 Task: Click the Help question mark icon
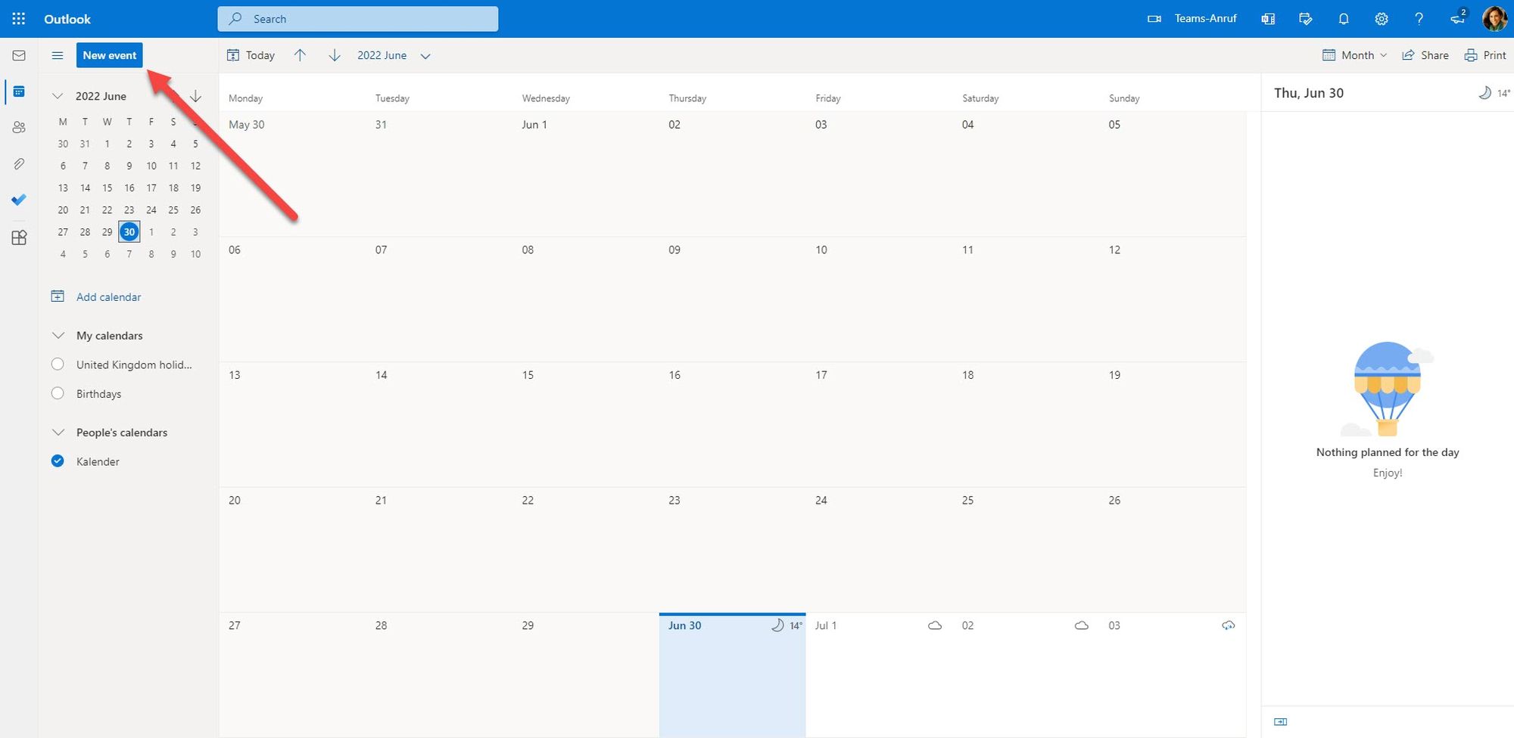[1419, 19]
